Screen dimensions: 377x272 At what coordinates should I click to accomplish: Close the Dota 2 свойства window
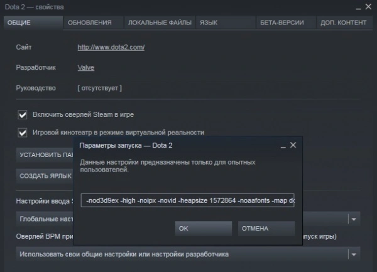368,7
